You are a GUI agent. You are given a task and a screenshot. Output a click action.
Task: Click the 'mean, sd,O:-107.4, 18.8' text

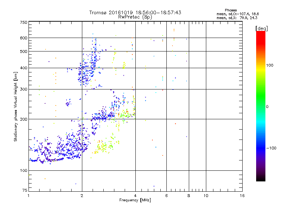pos(238,14)
